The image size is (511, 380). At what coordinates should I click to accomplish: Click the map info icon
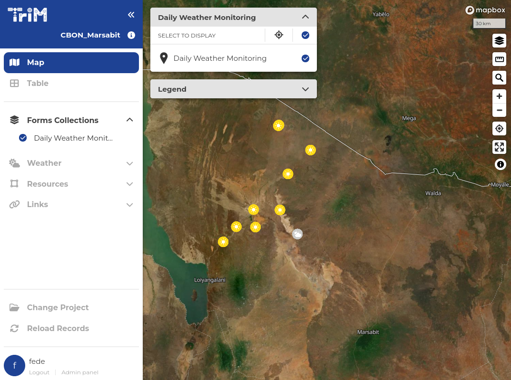point(500,164)
